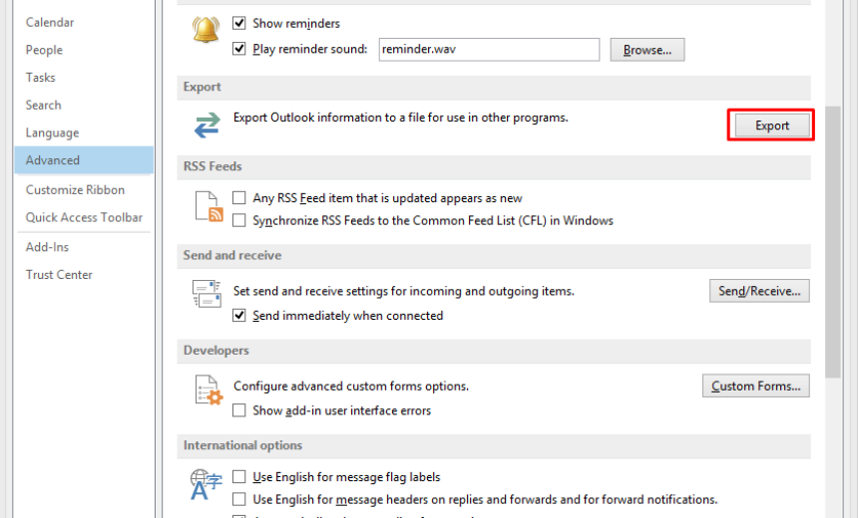
Task: Disable Send immediately when connected
Action: [x=239, y=315]
